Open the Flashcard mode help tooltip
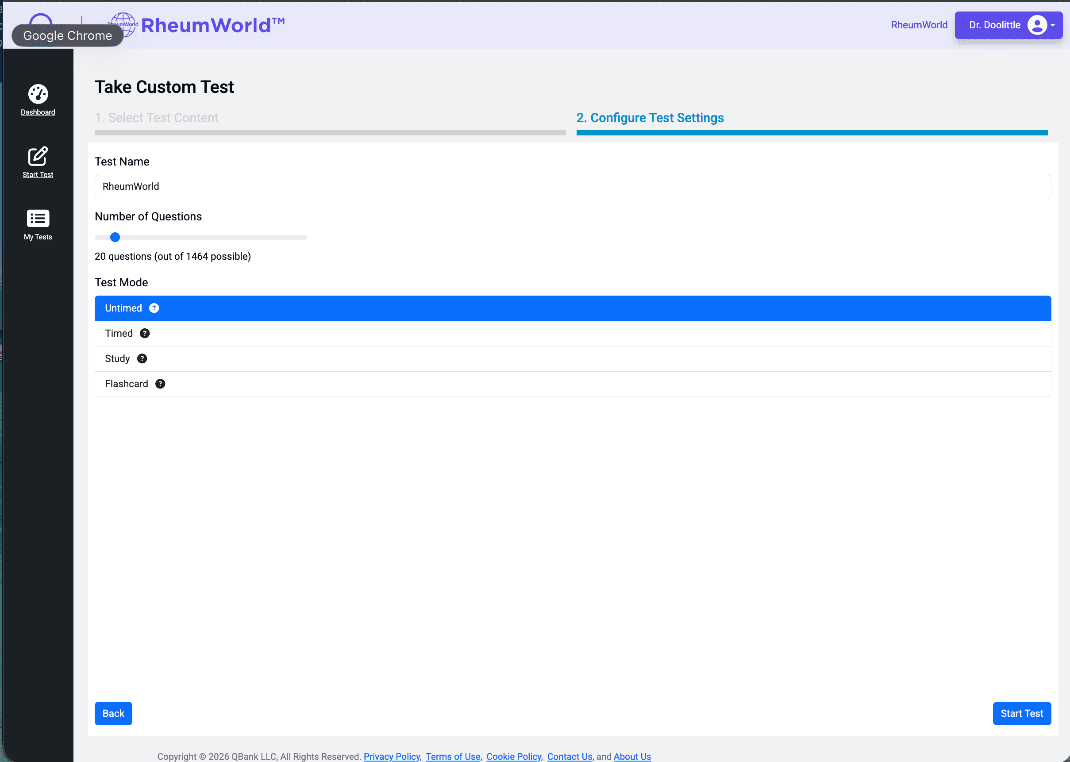 point(160,384)
